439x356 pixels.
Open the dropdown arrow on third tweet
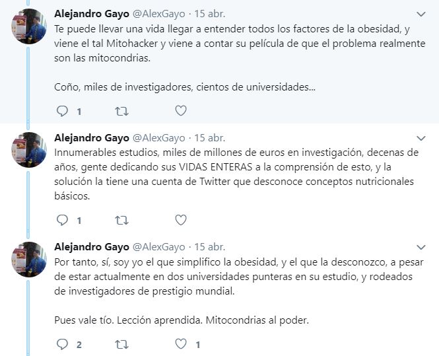(421, 247)
